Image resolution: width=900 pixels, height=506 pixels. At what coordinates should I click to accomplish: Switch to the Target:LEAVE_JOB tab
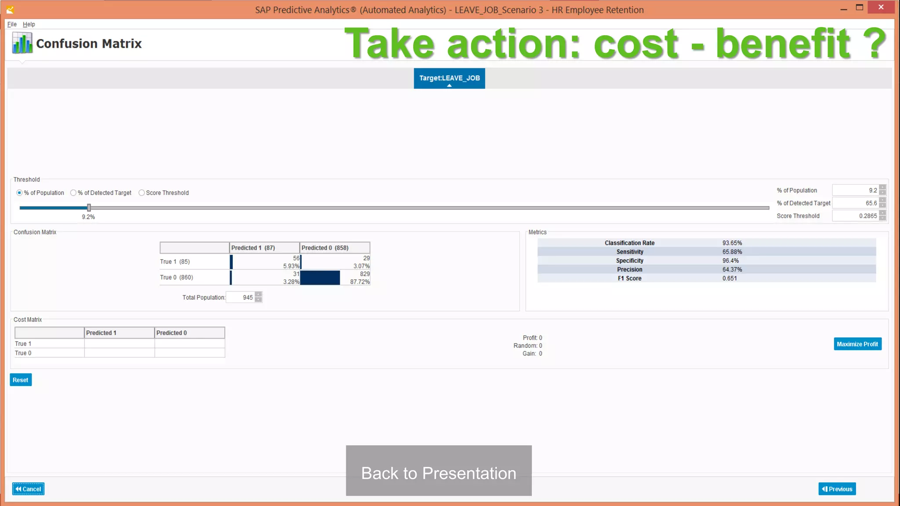[x=449, y=78]
